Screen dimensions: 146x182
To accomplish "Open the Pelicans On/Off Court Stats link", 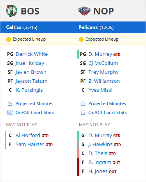I will 107,112.
